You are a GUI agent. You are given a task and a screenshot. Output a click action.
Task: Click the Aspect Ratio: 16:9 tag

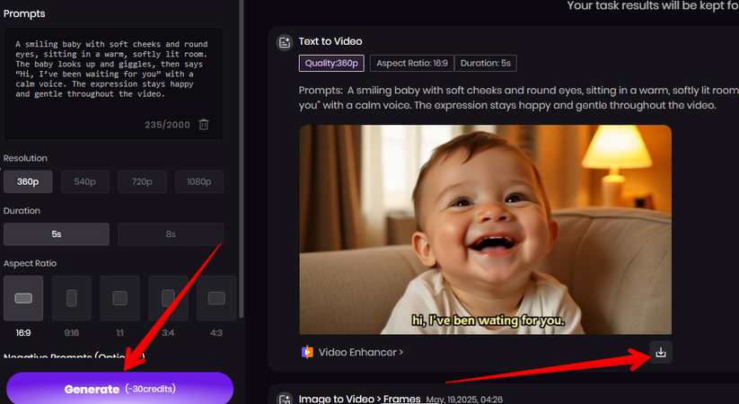412,63
